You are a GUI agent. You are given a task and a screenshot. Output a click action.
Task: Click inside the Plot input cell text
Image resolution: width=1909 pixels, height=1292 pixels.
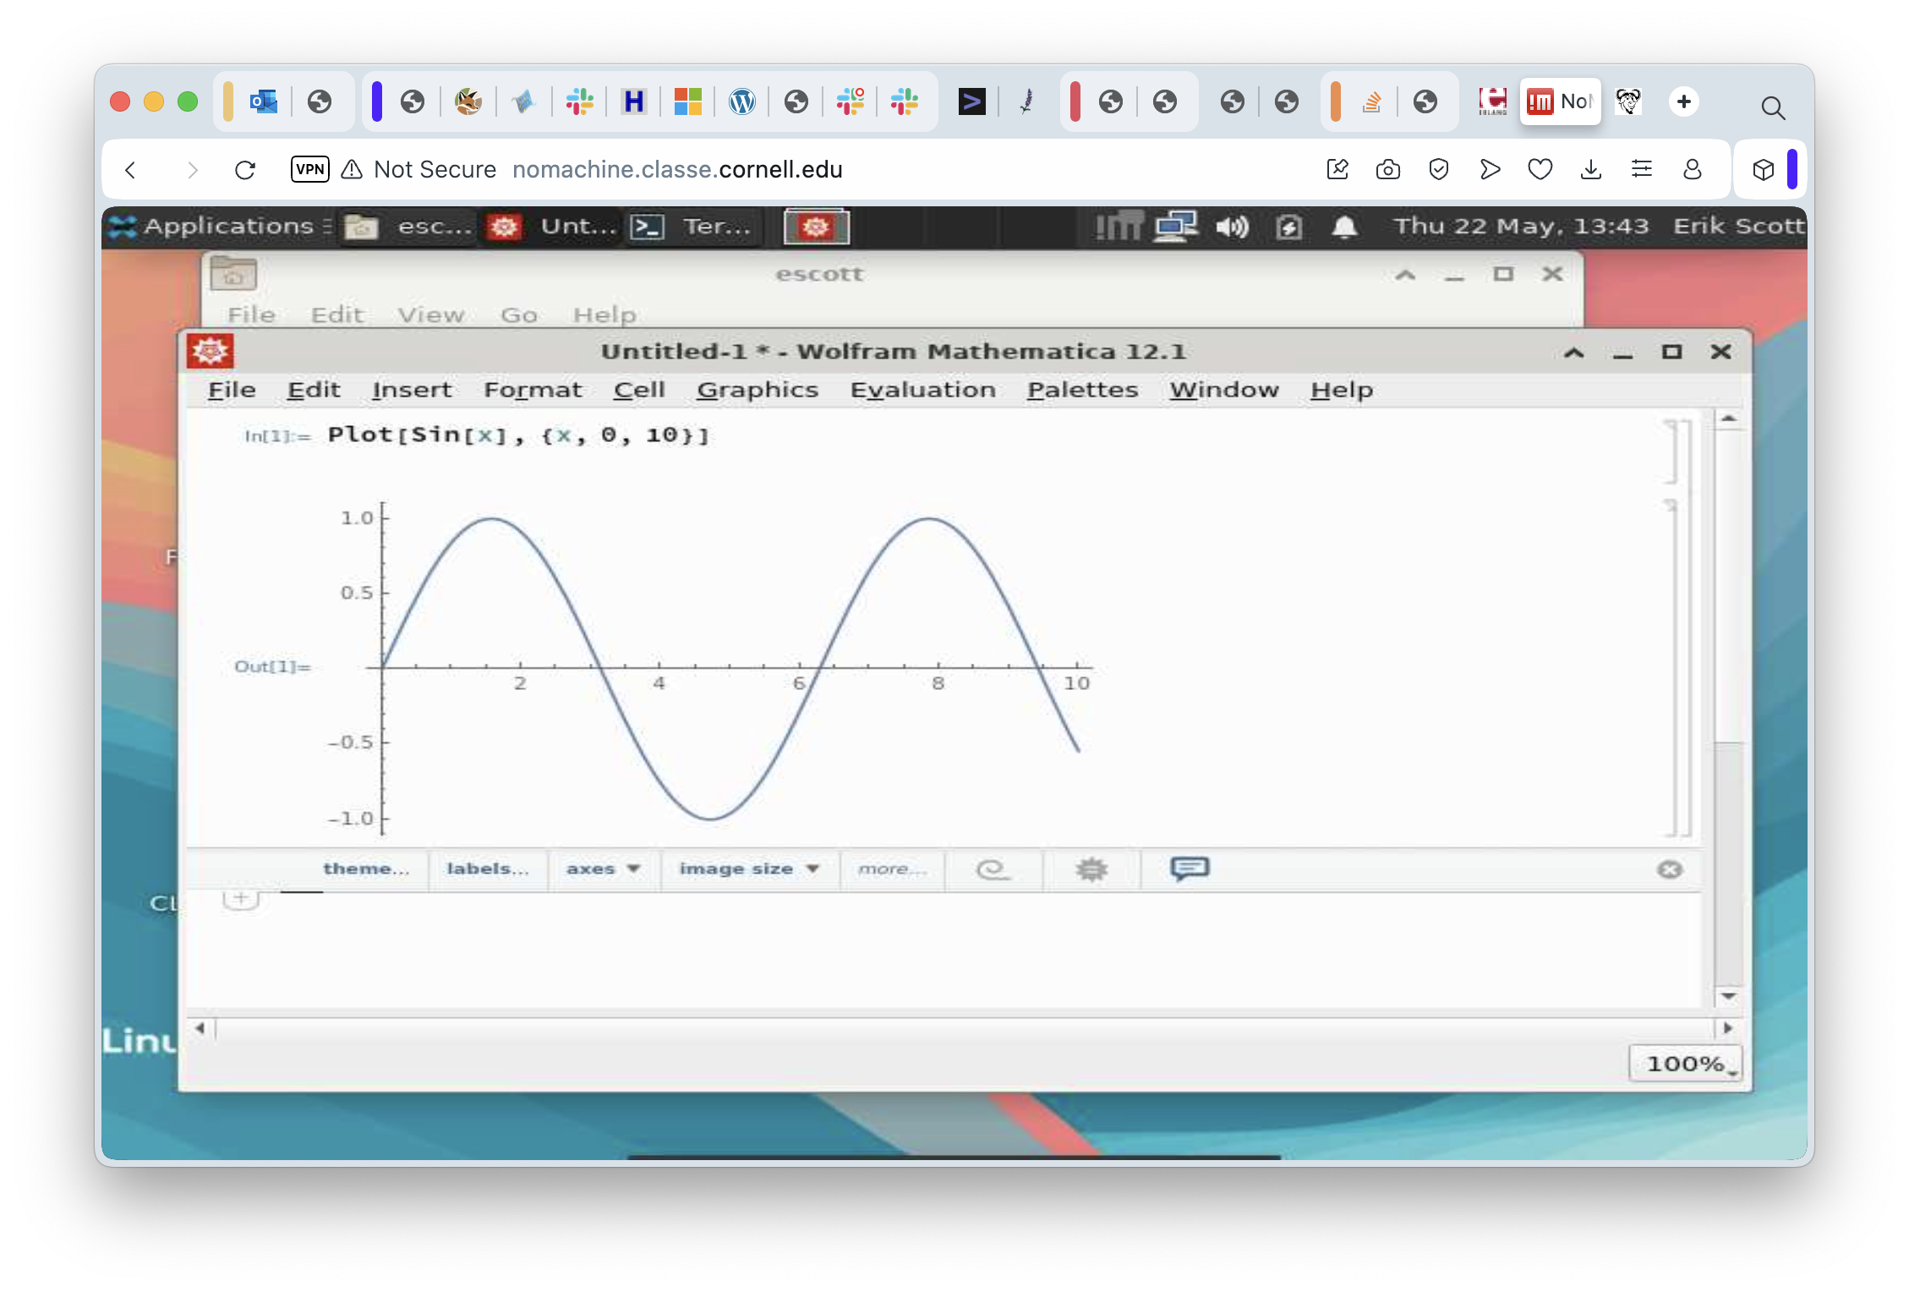coord(517,435)
